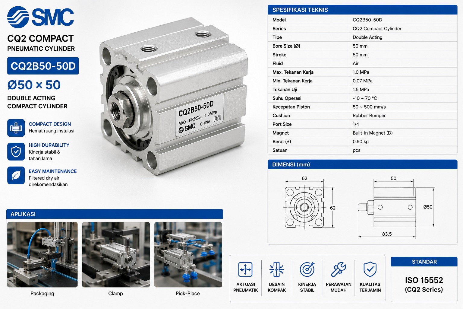The image size is (463, 309).
Task: Open the Packaging application photo
Action: point(43,255)
